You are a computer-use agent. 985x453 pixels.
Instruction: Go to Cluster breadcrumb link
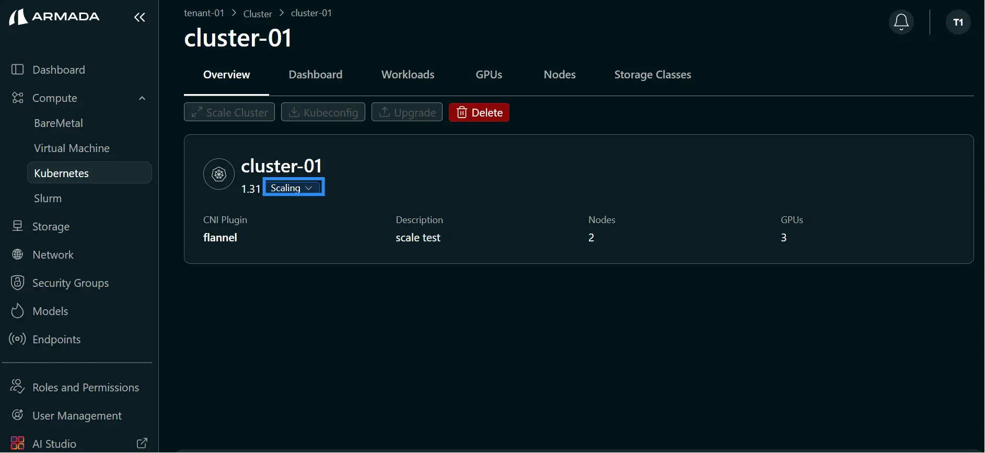coord(258,14)
